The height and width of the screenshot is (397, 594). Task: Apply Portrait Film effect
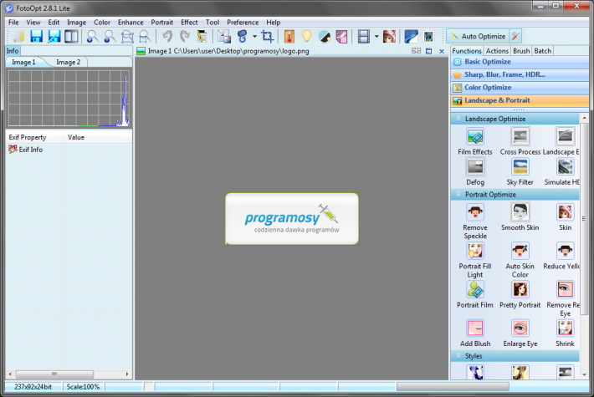click(x=475, y=295)
